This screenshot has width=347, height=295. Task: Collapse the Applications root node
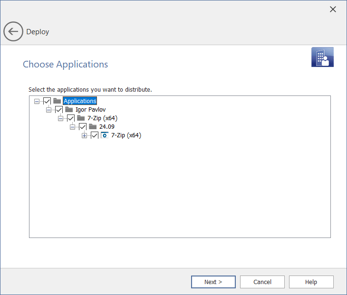37,101
